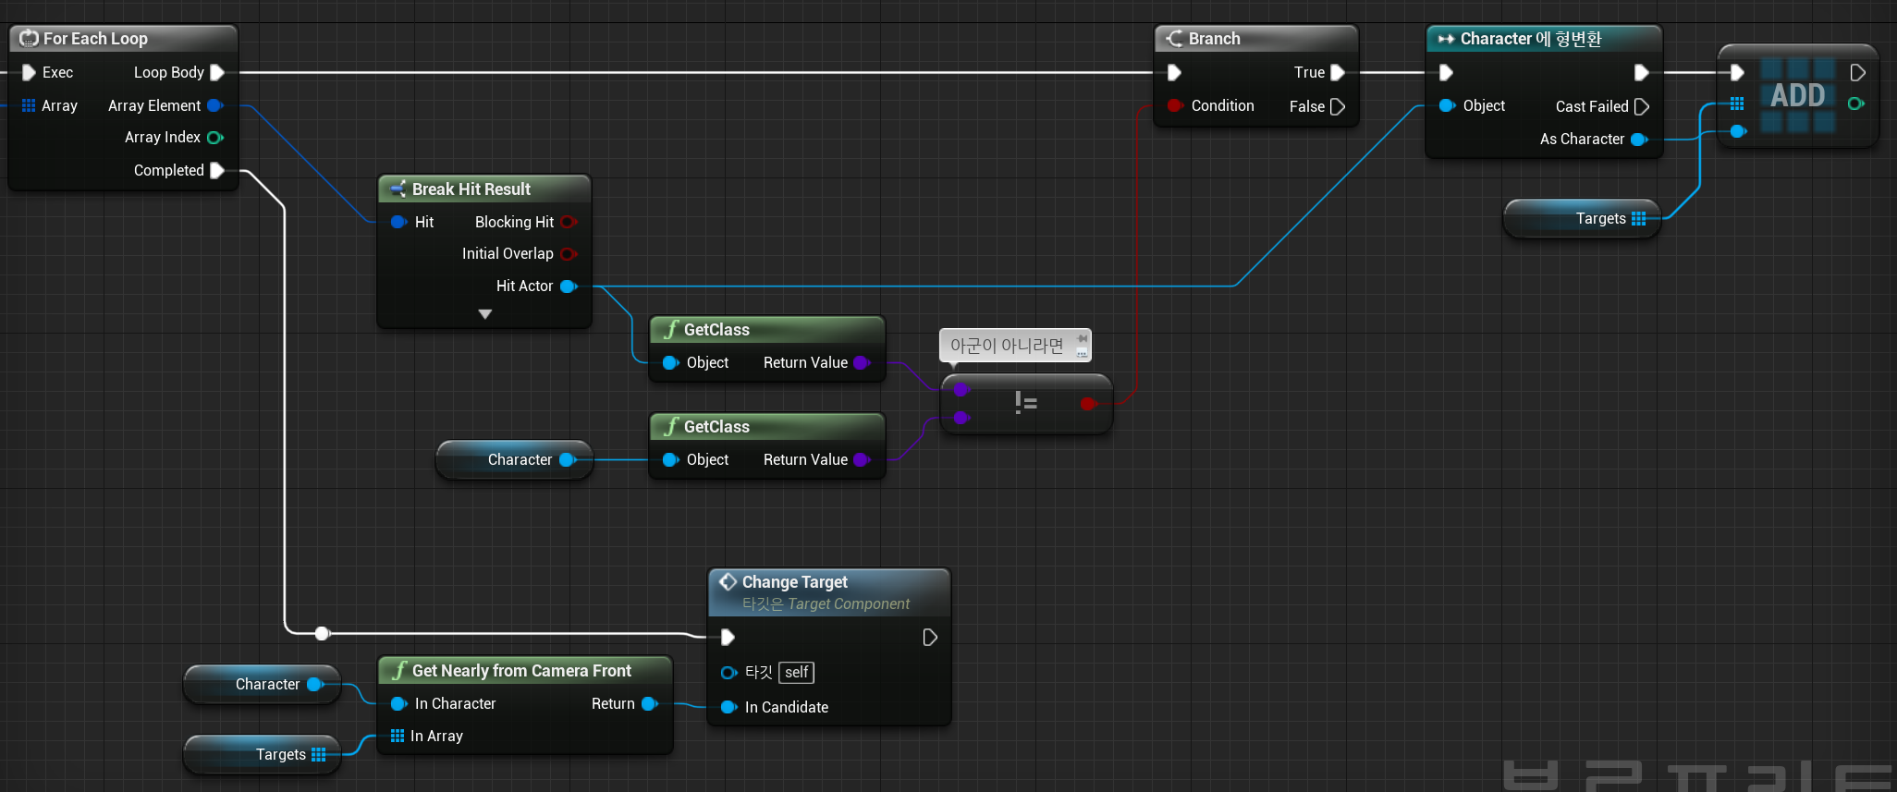Viewport: 1897px width, 792px height.
Task: Click the upper GetClass Return Value pin
Action: 862,362
